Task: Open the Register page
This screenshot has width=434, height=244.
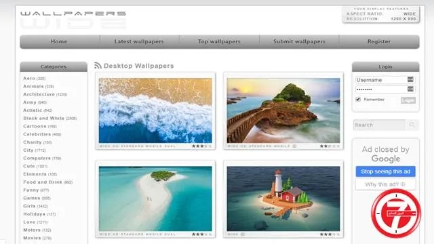Action: (379, 41)
